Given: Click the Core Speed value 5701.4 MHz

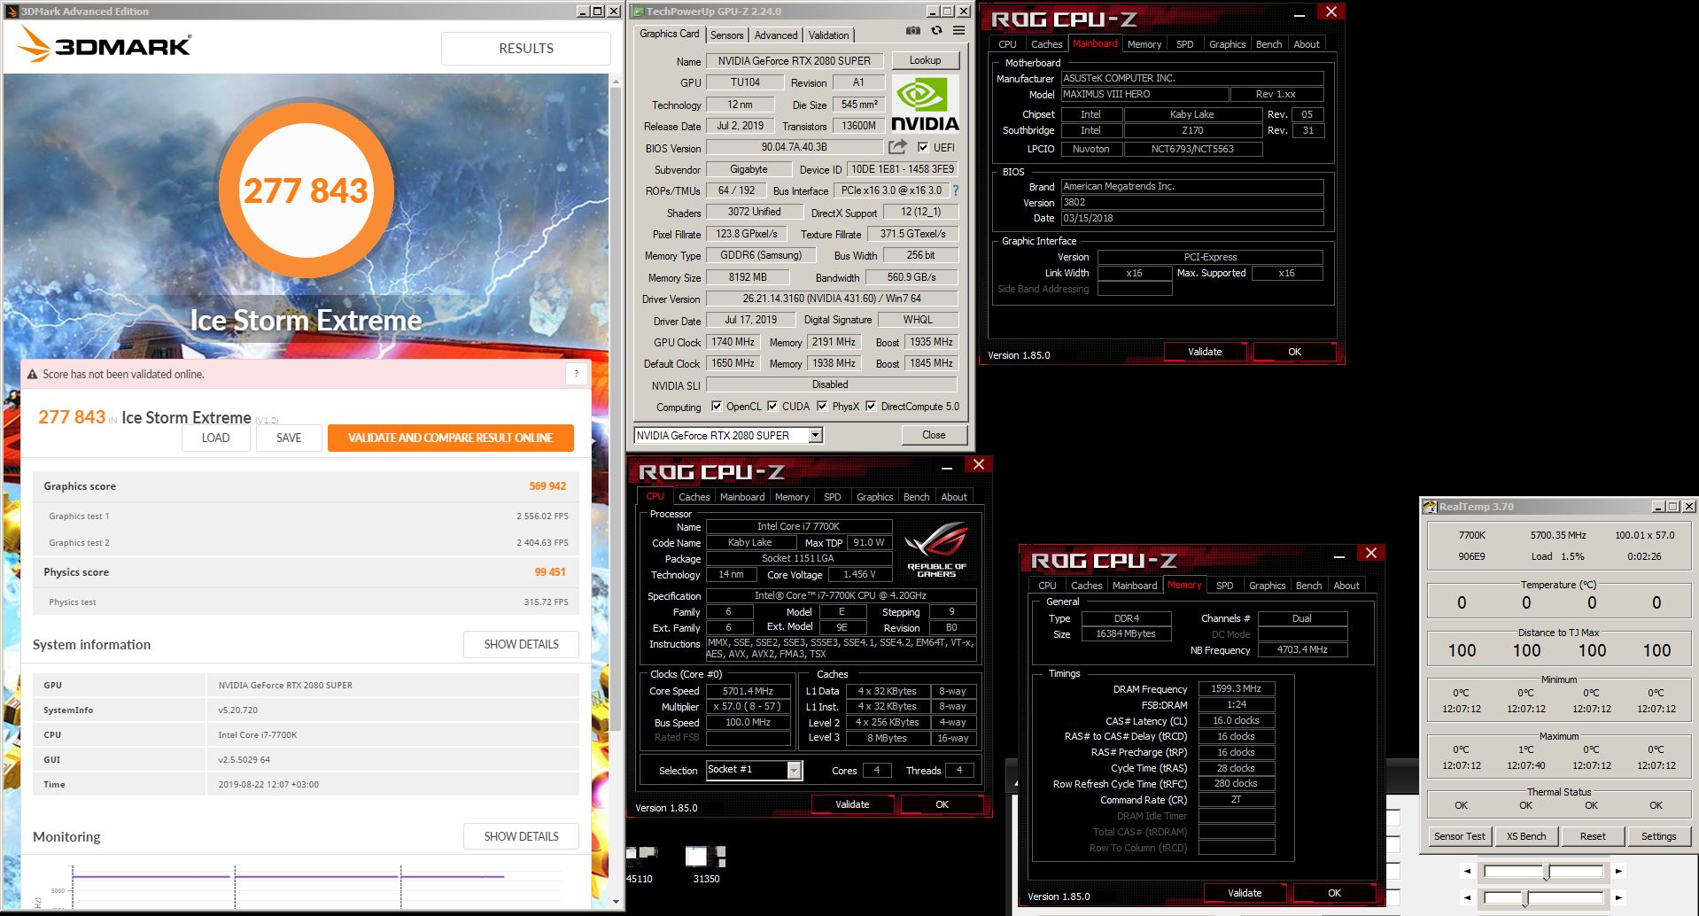Looking at the screenshot, I should point(748,691).
